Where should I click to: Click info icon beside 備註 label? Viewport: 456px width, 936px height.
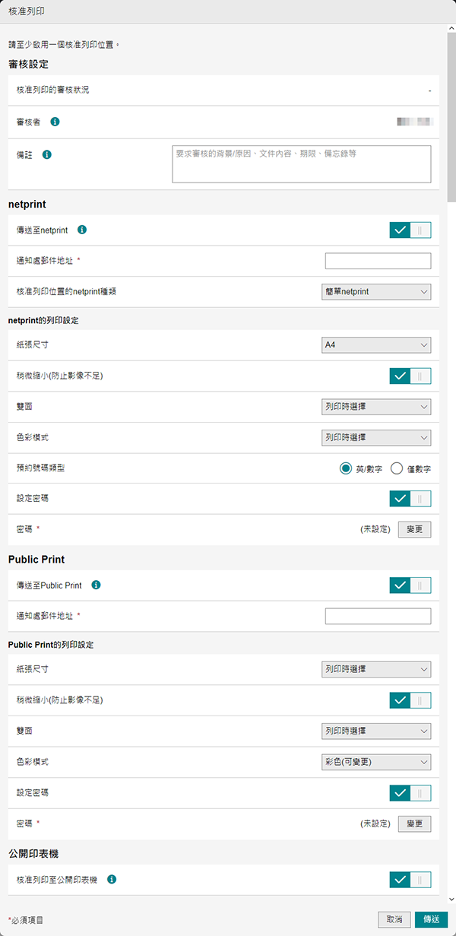click(x=47, y=154)
